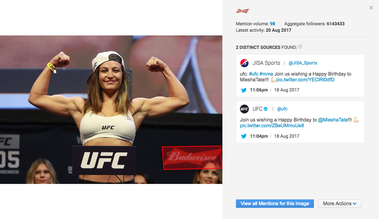Click View all Mentions for this Image
Screen dimensions: 379x219
pos(275,204)
